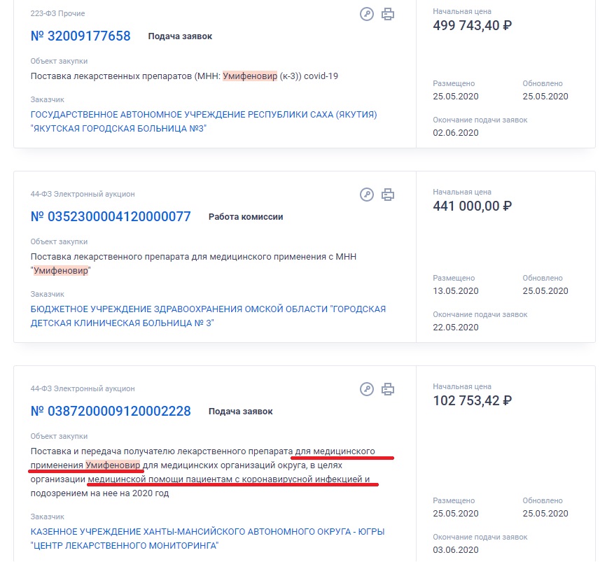Click the 223-ФЗ Прочие law label
600x562 pixels.
[58, 13]
